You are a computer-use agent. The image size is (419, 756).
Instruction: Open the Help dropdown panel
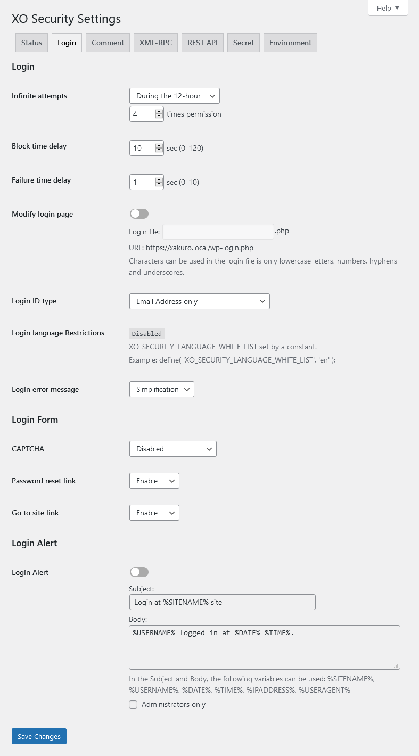point(388,8)
